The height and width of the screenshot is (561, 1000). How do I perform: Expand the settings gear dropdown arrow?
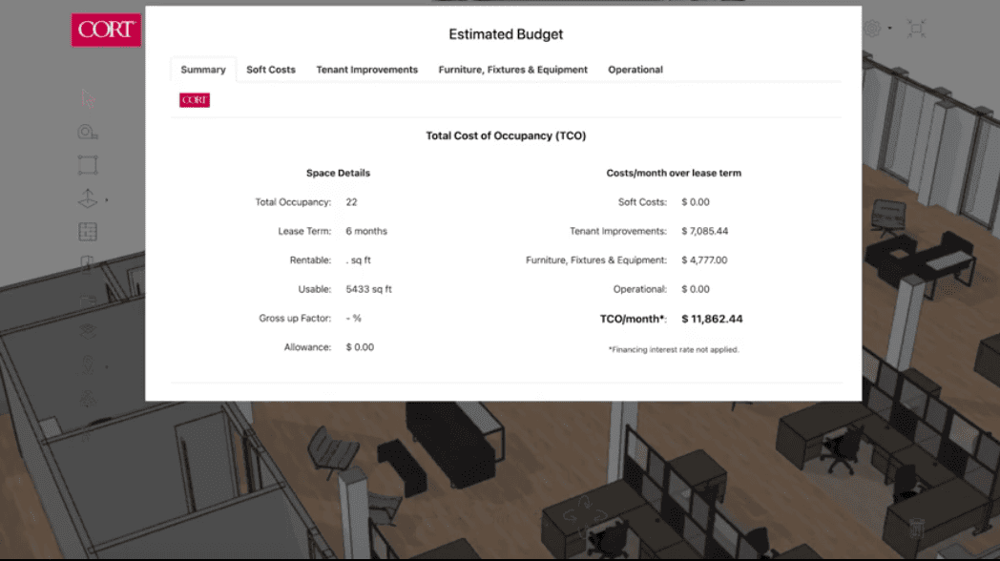point(889,28)
